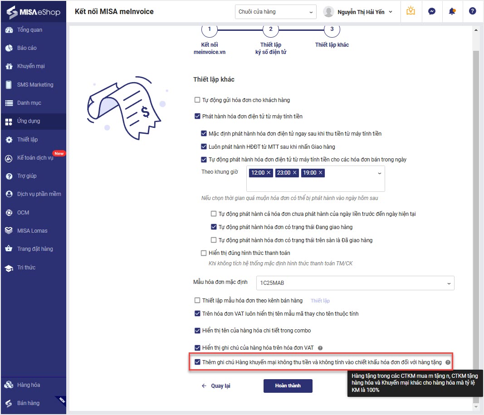Click the store location map icon

(x=411, y=11)
